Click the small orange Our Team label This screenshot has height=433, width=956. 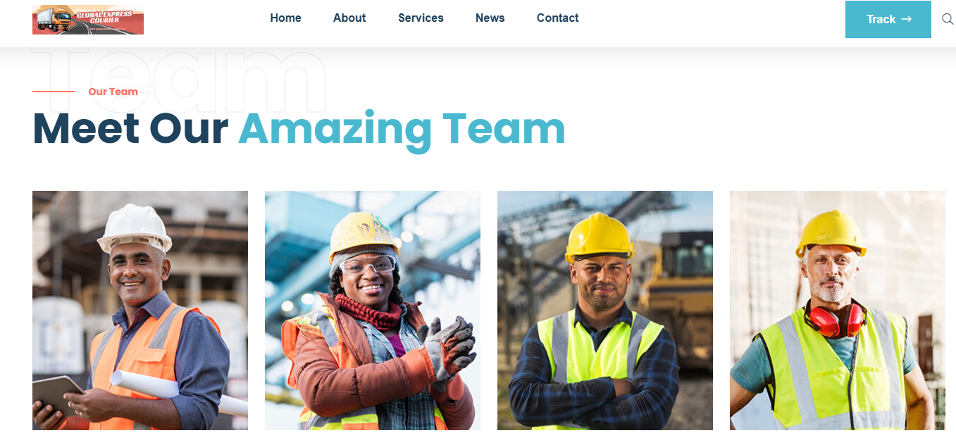pos(113,92)
